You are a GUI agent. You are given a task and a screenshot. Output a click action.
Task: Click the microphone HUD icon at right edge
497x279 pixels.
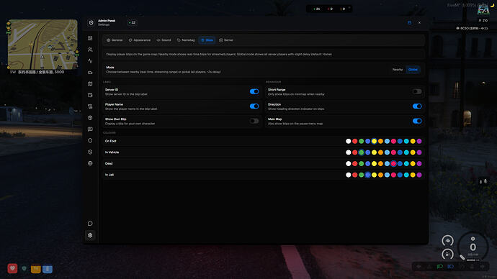click(x=485, y=182)
